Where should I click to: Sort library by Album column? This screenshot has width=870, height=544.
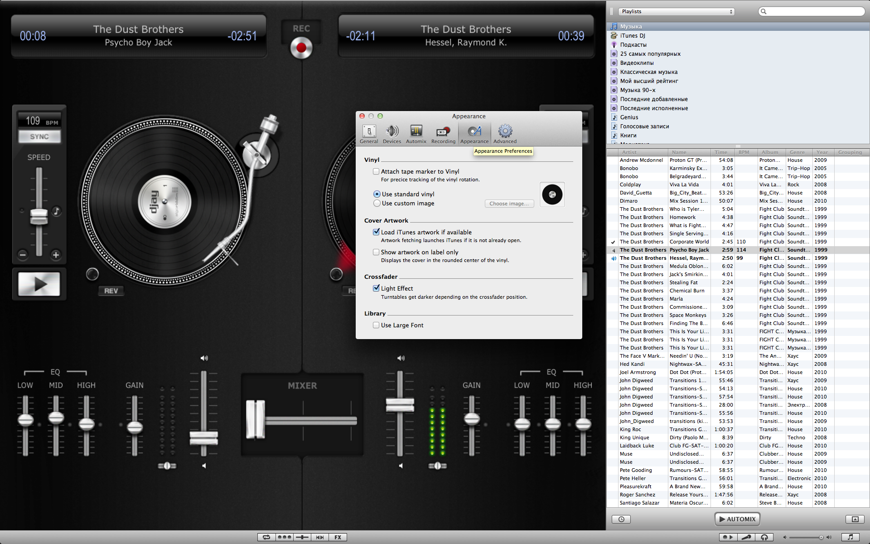point(771,152)
